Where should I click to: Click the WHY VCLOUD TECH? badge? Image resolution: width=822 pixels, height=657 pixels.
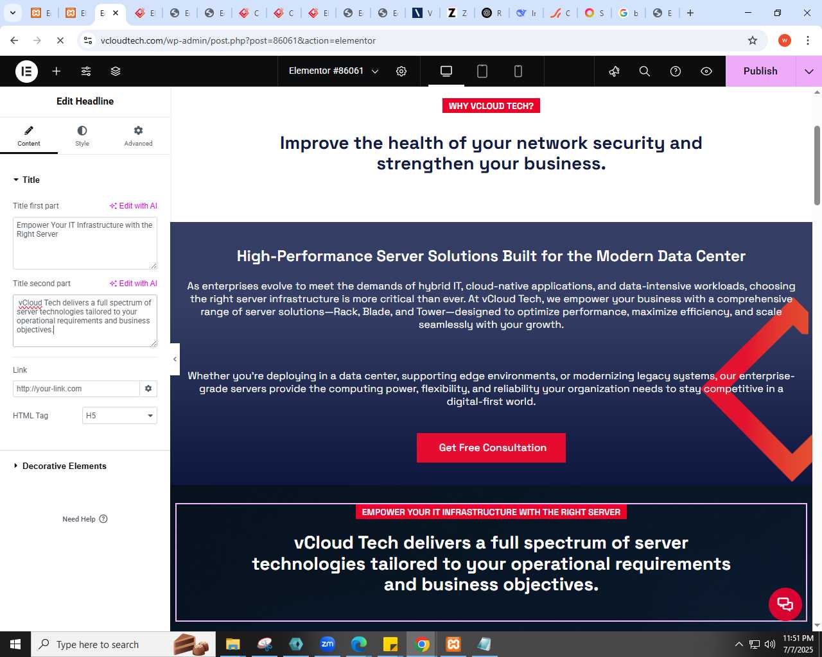click(x=491, y=106)
